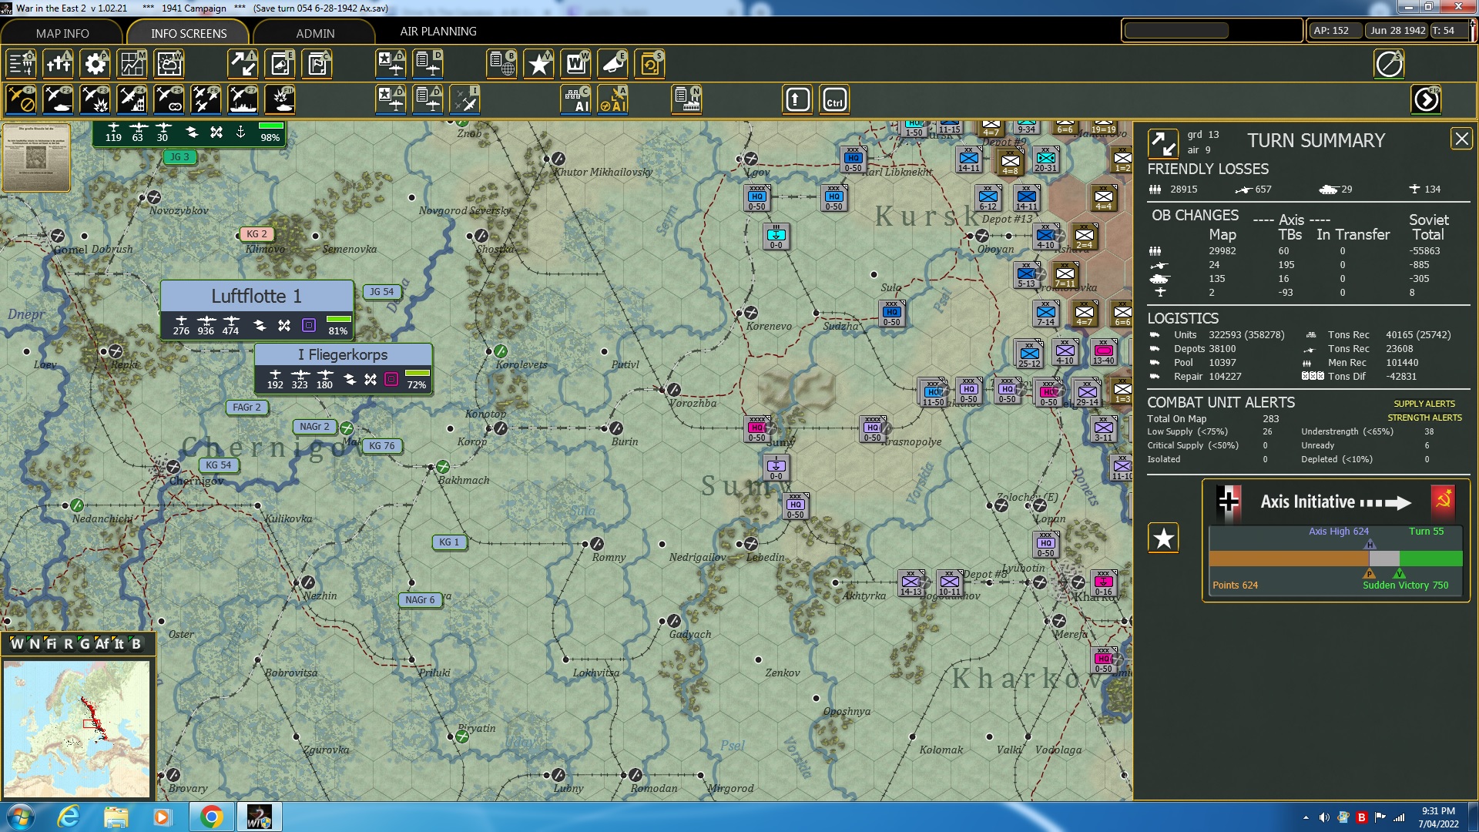Click the AI air assist icon labeled C
The image size is (1479, 832).
coord(575,100)
